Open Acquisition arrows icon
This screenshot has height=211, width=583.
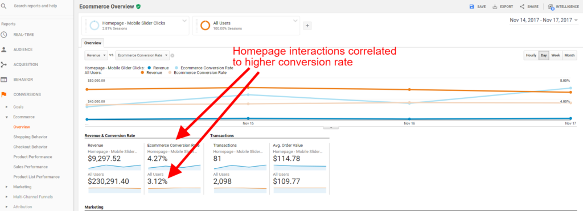(x=4, y=65)
